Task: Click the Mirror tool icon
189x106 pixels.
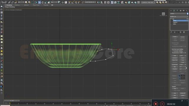Action: pos(98,2)
